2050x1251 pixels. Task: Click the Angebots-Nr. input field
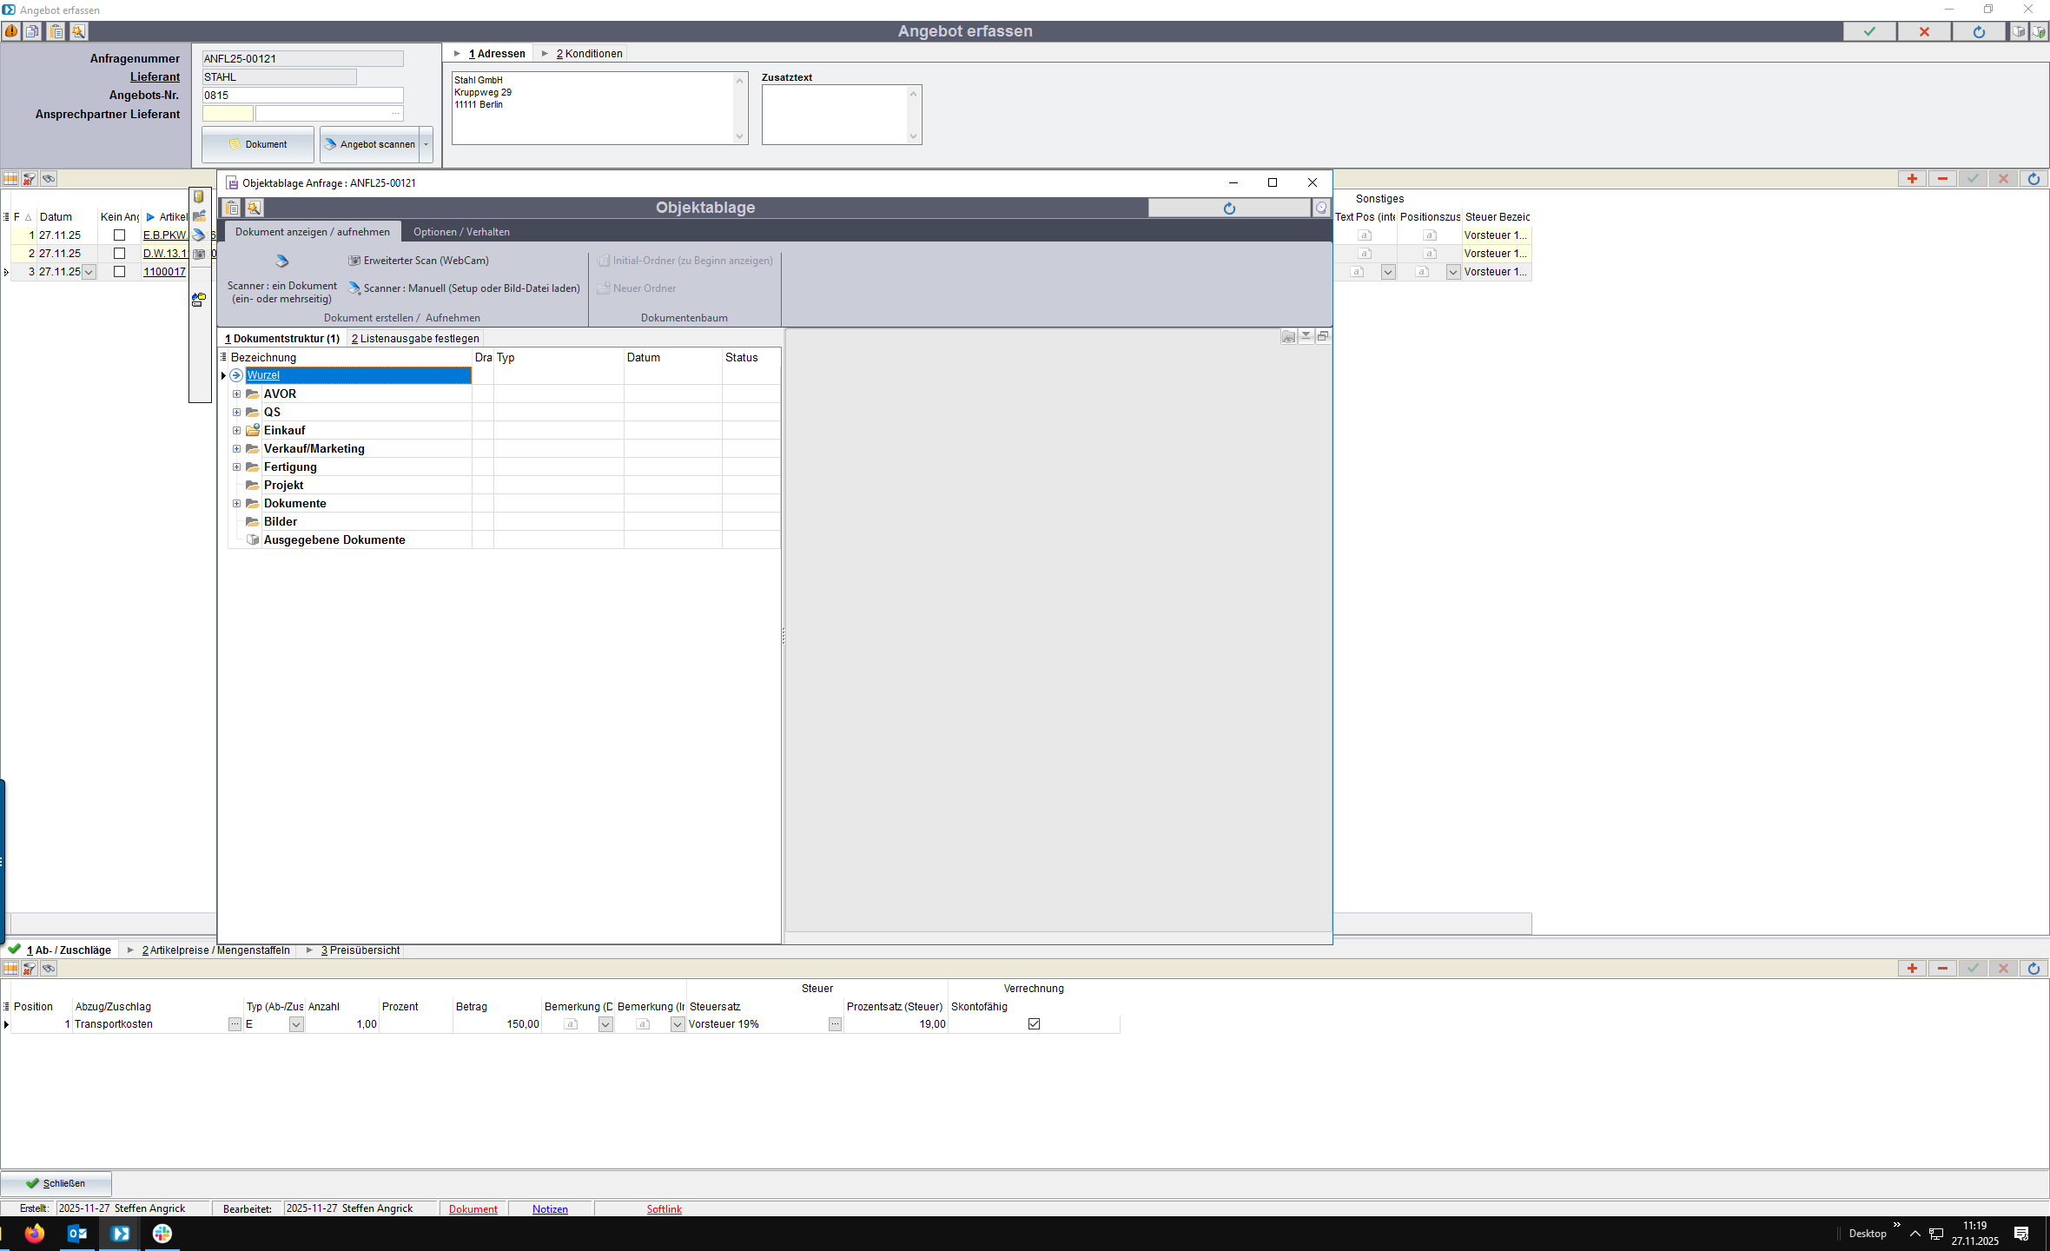302,96
